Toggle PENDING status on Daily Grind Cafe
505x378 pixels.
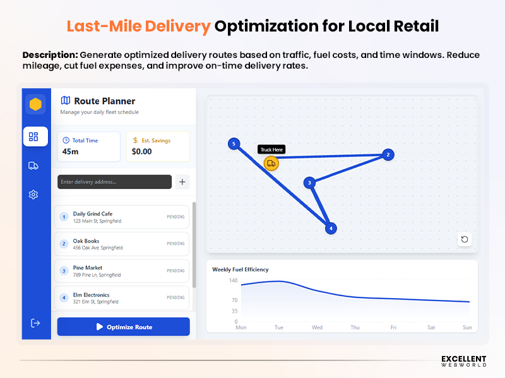click(175, 217)
